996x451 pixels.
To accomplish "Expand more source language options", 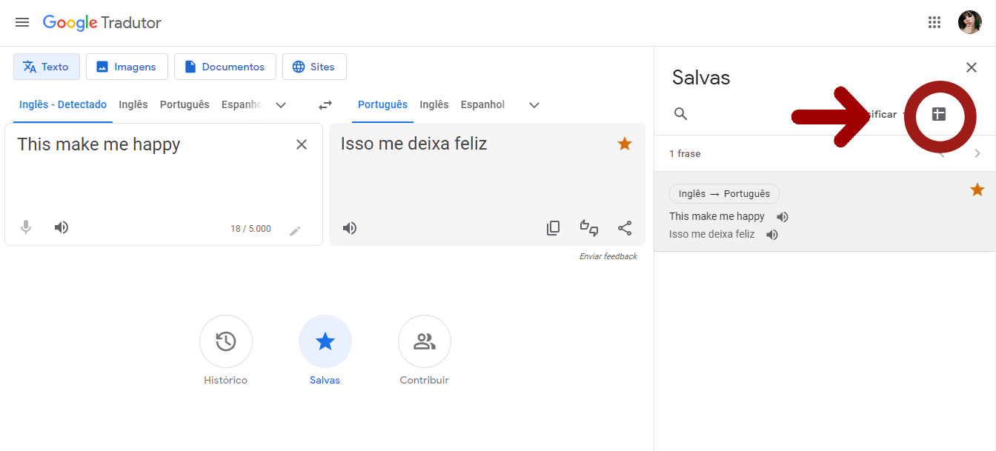I will pos(281,104).
